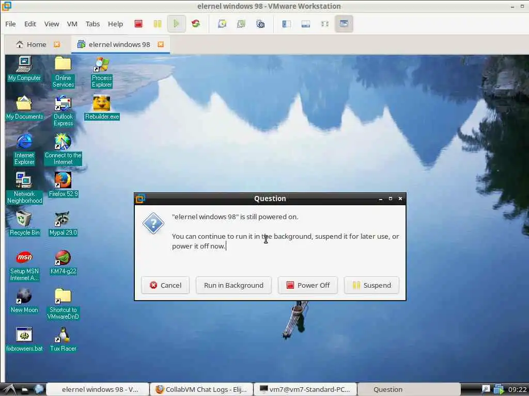Viewport: 529px width, 396px height.
Task: Open the VM menu
Action: pos(72,24)
